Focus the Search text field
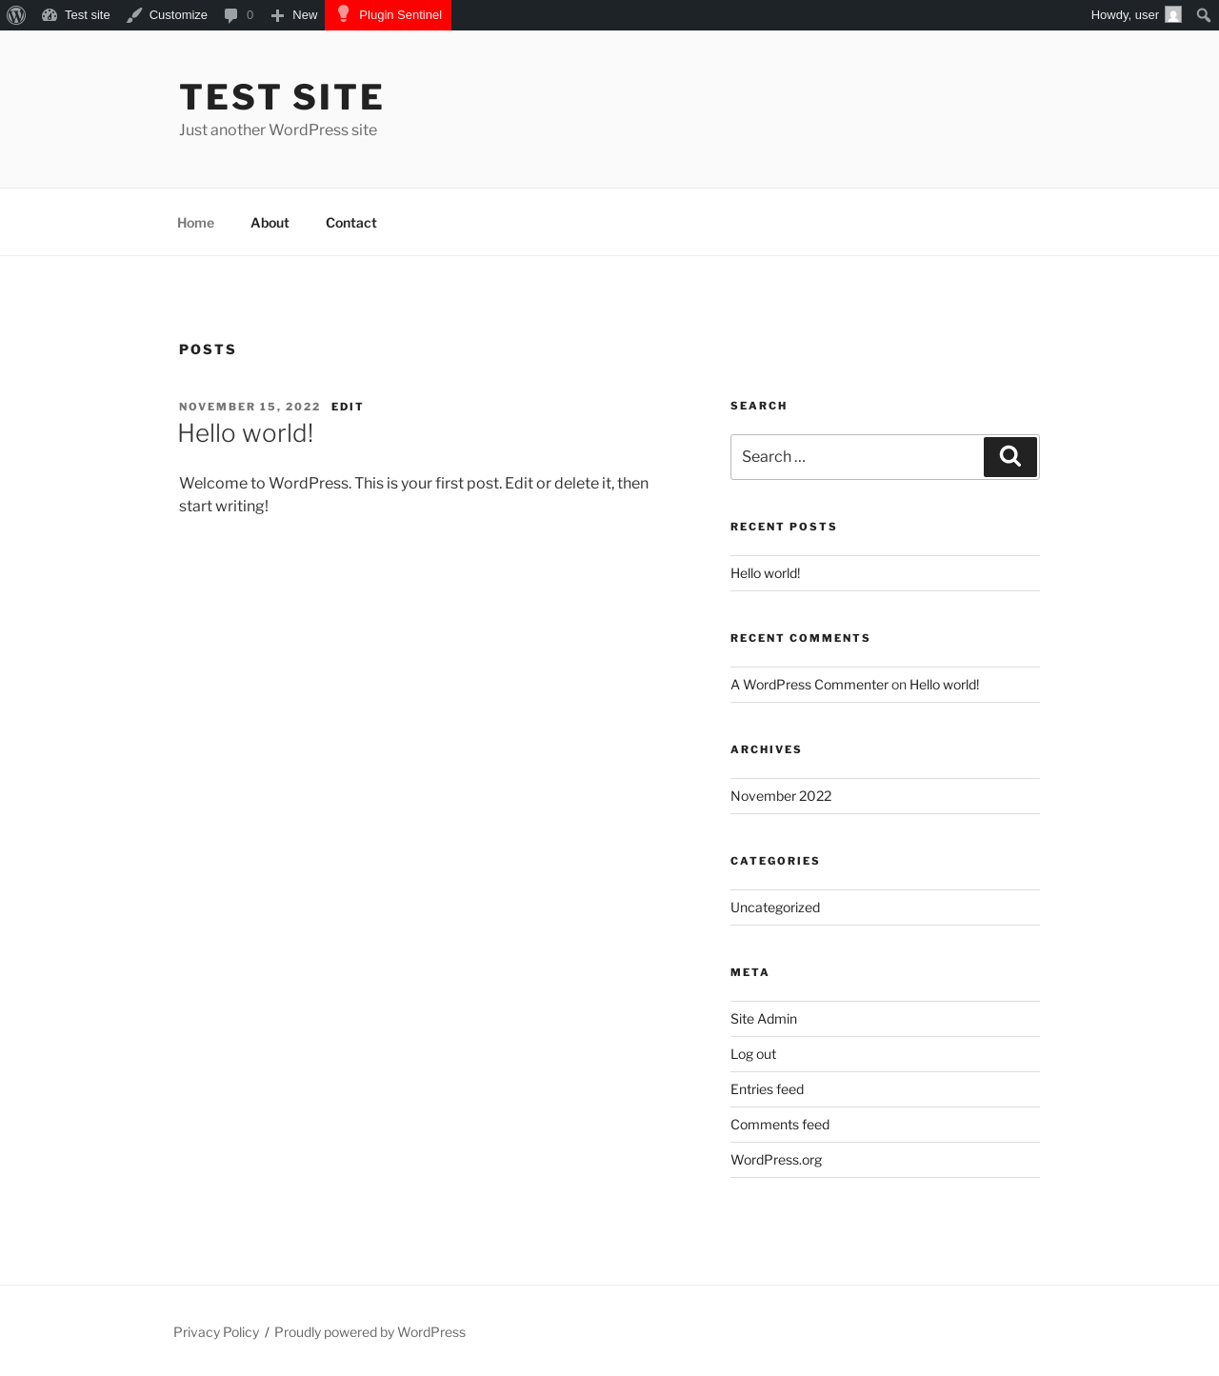The image size is (1219, 1376). (856, 457)
